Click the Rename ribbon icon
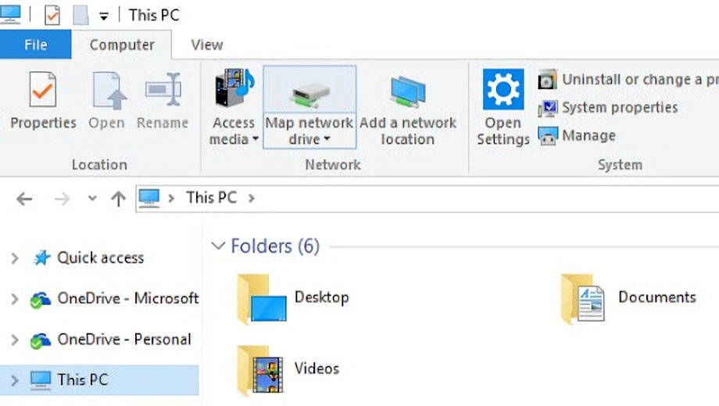 click(x=163, y=89)
